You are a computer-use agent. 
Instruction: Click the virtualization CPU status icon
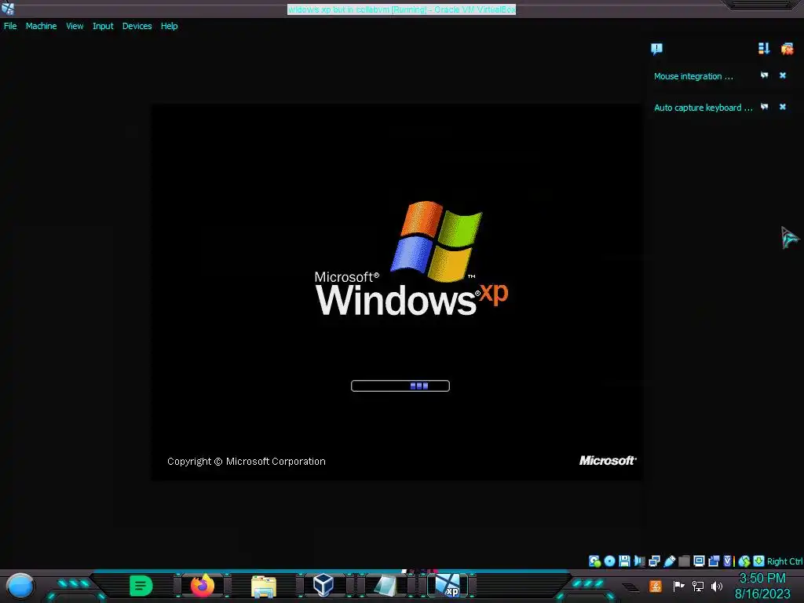729,561
